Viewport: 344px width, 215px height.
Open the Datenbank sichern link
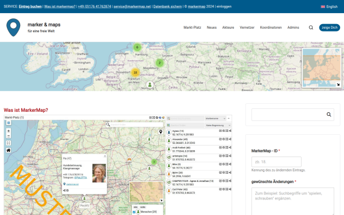click(x=167, y=6)
